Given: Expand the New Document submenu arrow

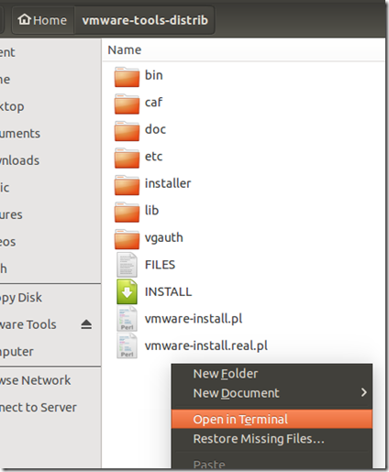Looking at the screenshot, I should (363, 392).
